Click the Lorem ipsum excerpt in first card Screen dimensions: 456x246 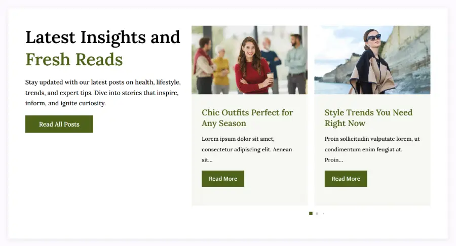pos(247,149)
